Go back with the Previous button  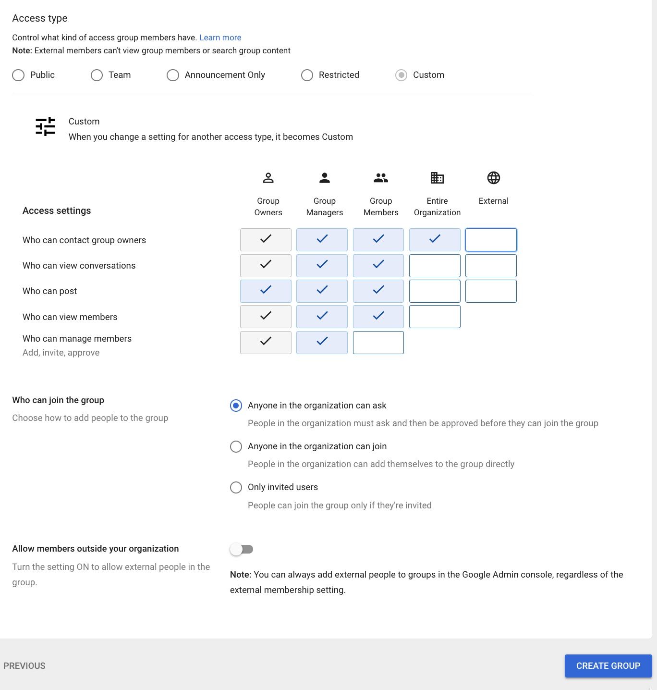click(x=24, y=666)
